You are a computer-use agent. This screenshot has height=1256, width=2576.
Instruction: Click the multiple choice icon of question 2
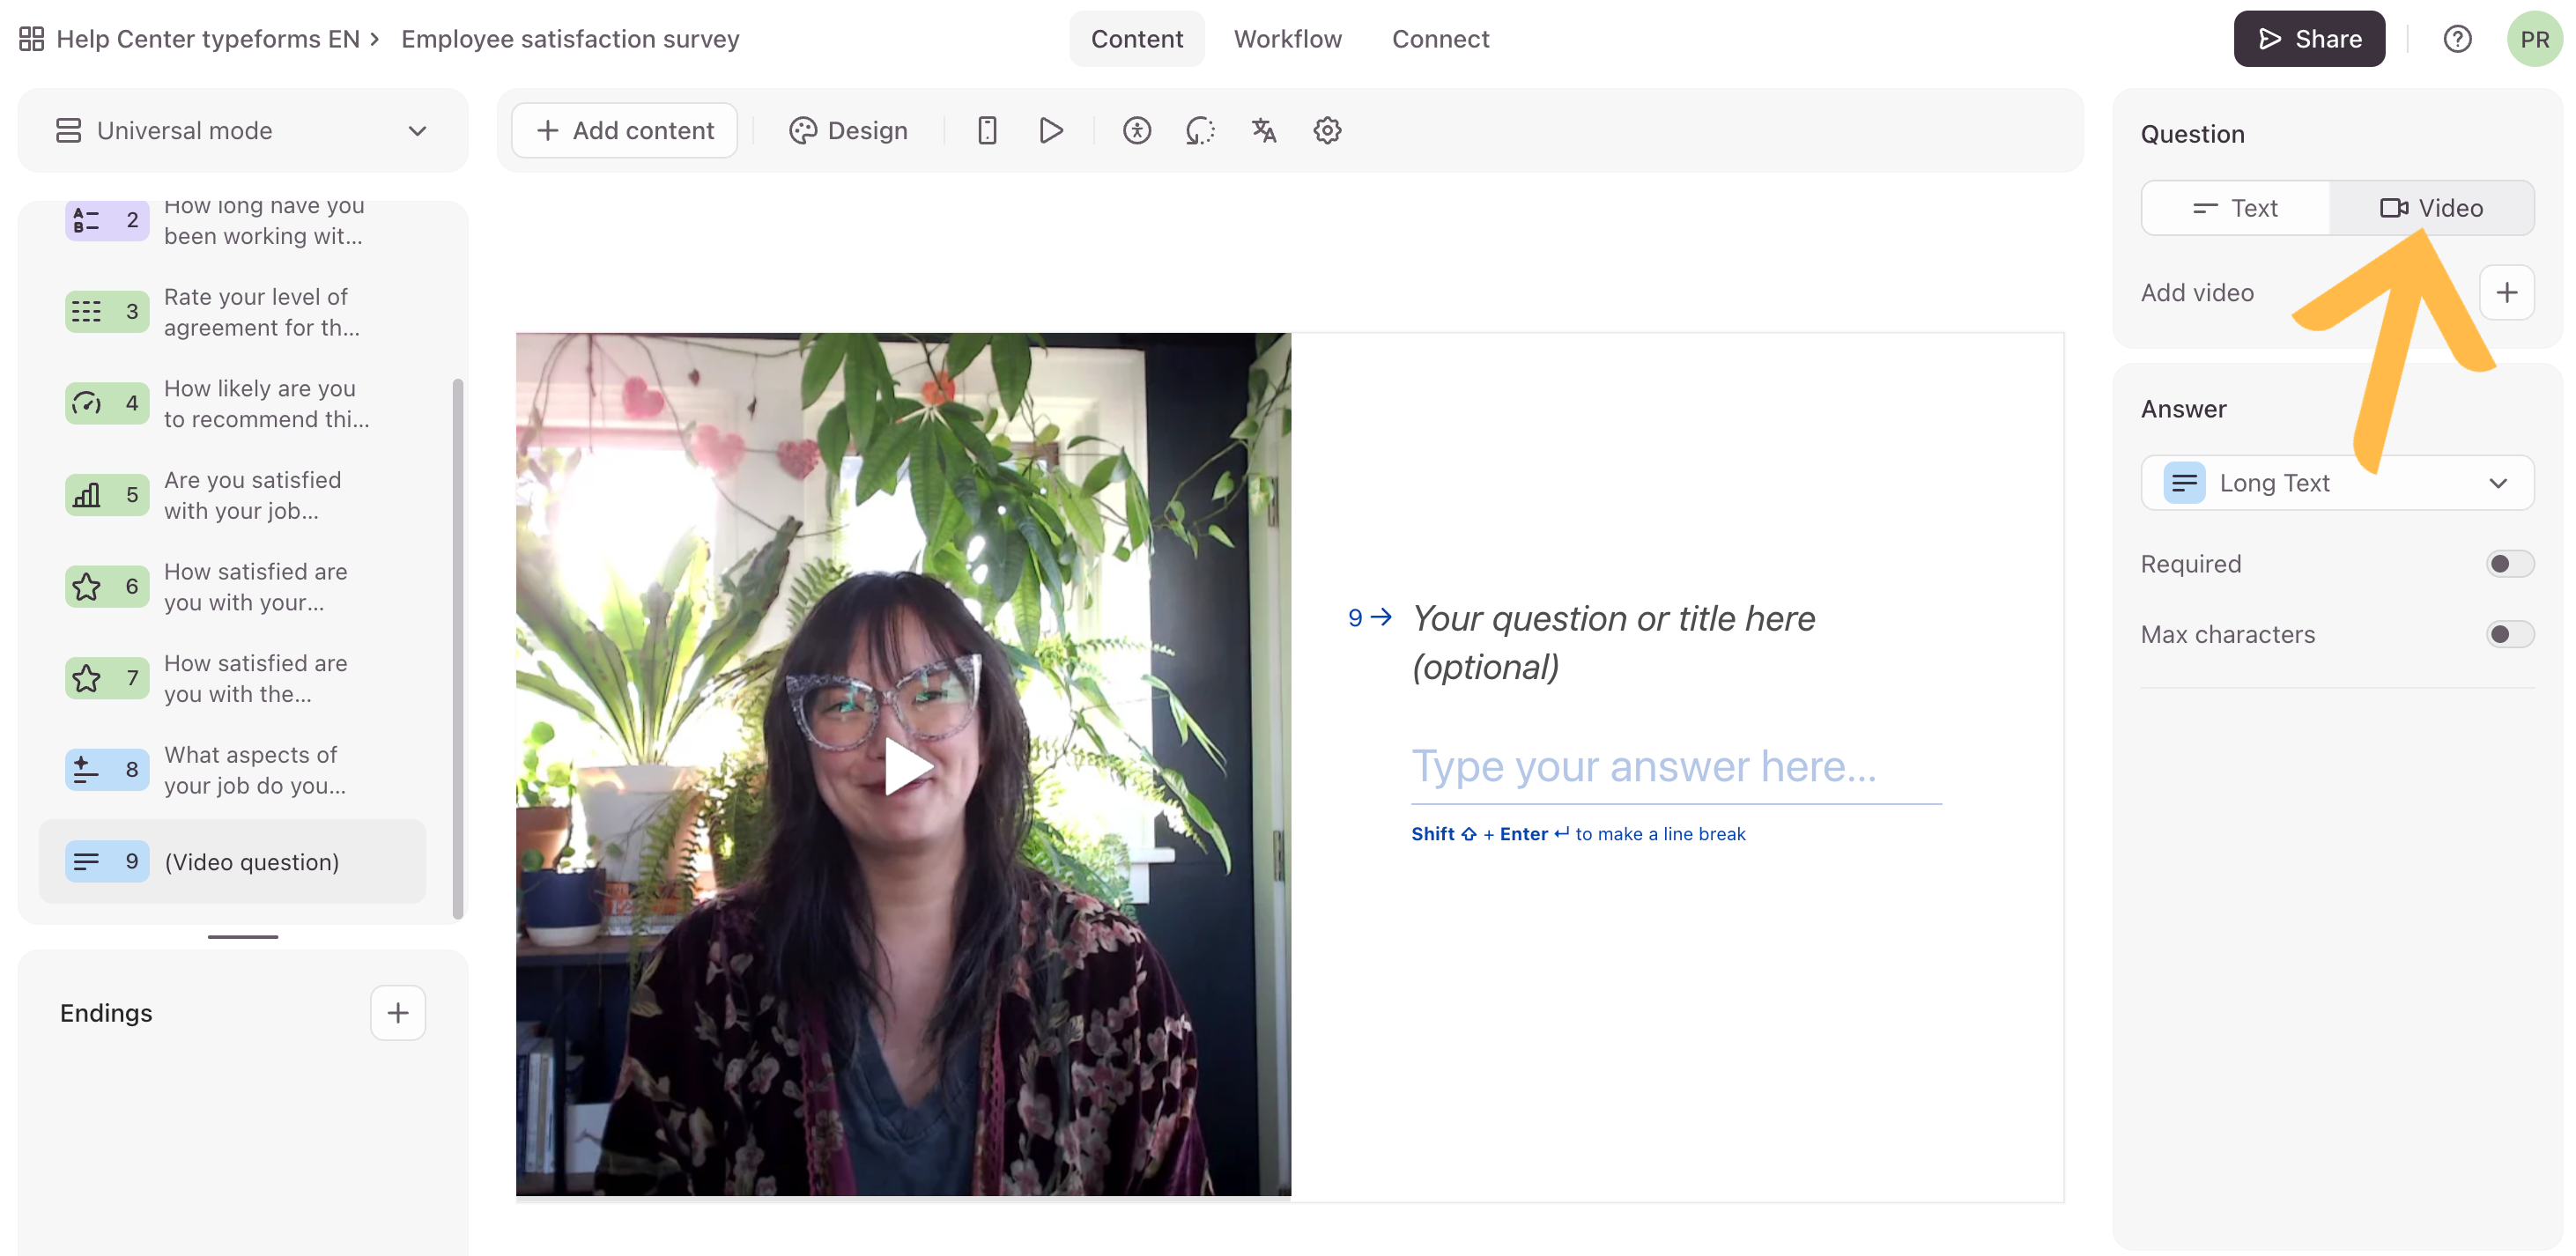[87, 220]
